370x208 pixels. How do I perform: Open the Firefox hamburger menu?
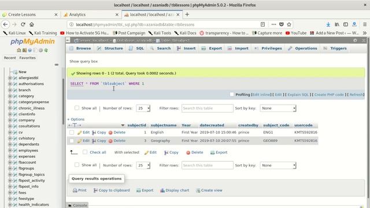(365, 24)
